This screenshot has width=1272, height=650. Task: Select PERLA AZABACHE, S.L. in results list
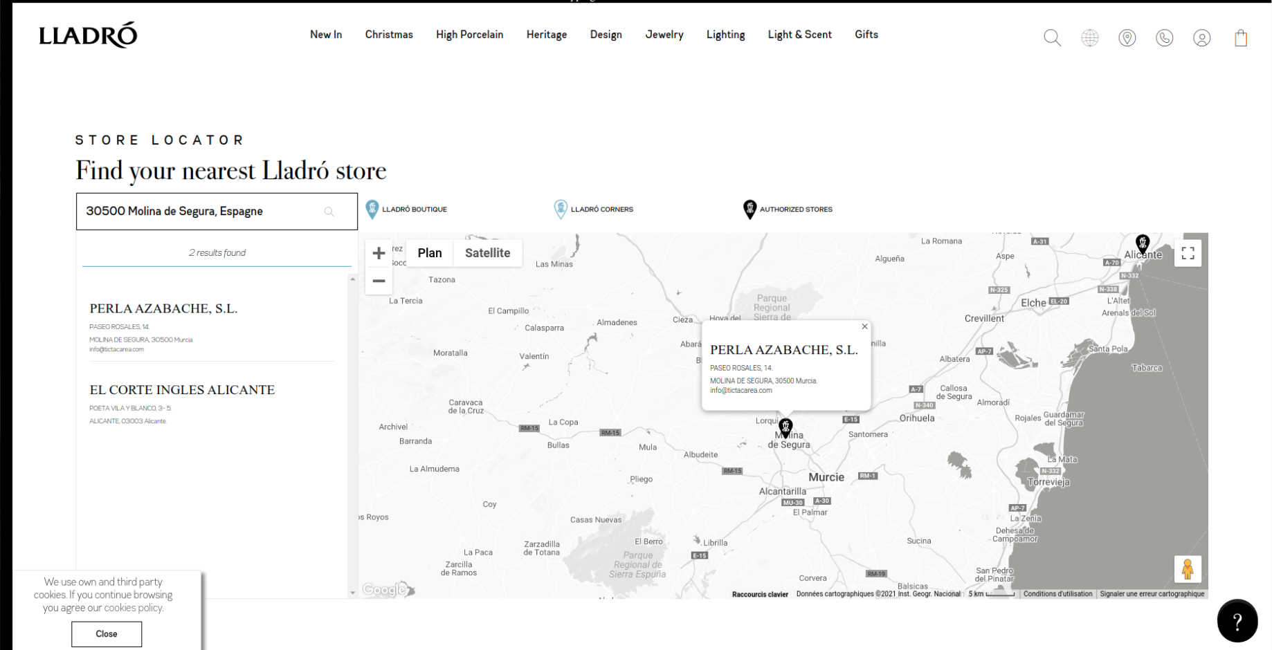click(163, 308)
